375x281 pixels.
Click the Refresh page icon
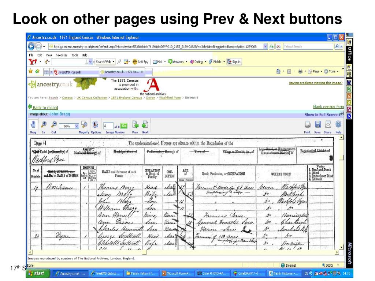[271, 46]
